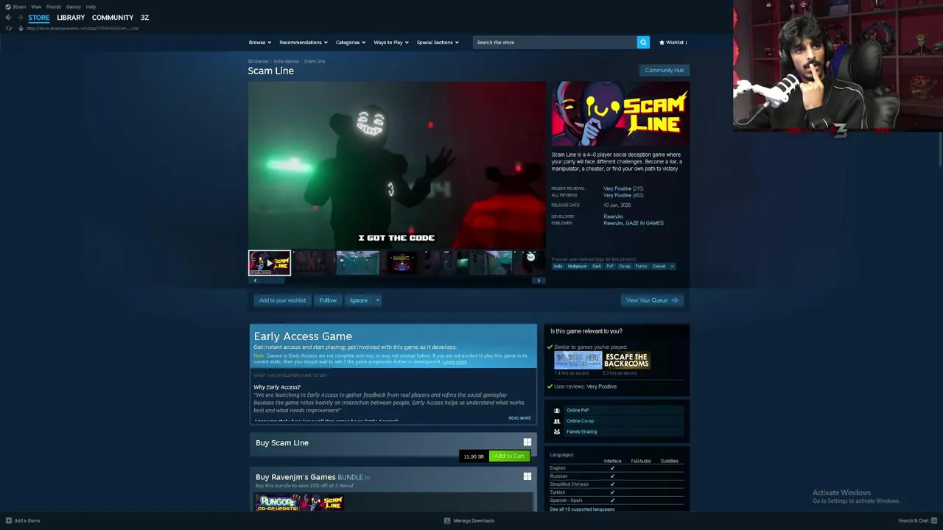This screenshot has height=530, width=943.
Task: Click the Online Co-op icon
Action: coord(557,421)
